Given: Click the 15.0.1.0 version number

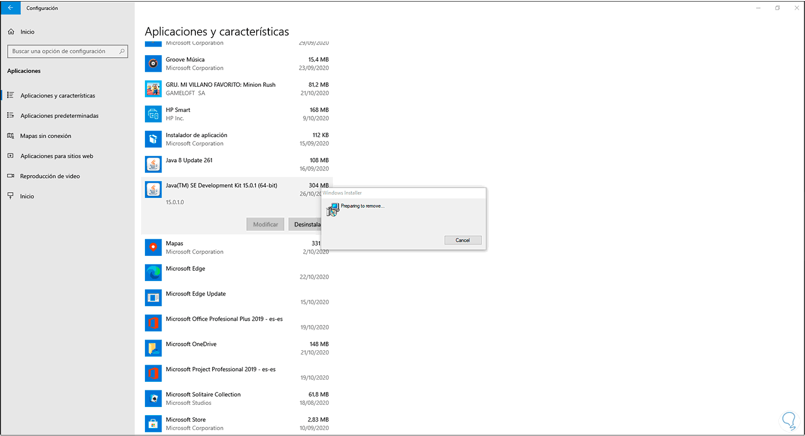Looking at the screenshot, I should pos(175,202).
